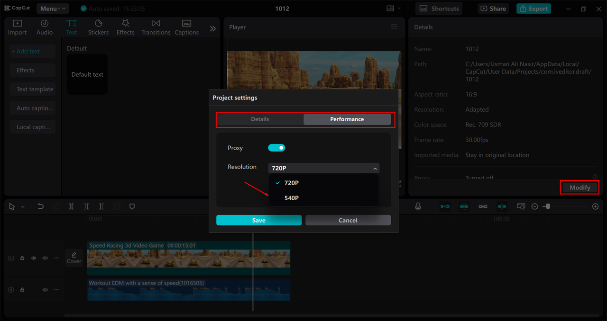Open Local captions in the sidebar

pyautogui.click(x=33, y=127)
